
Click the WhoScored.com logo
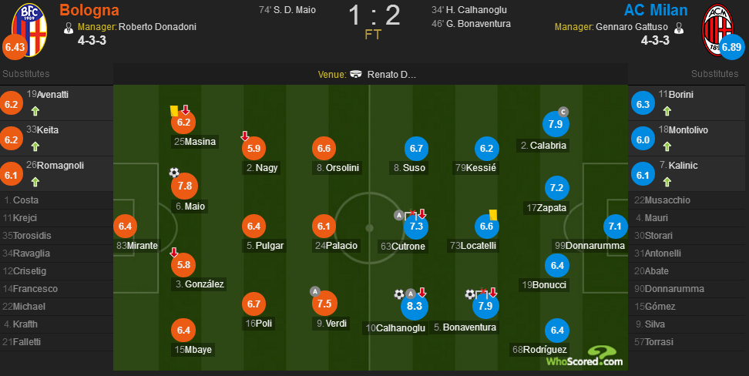pyautogui.click(x=585, y=357)
